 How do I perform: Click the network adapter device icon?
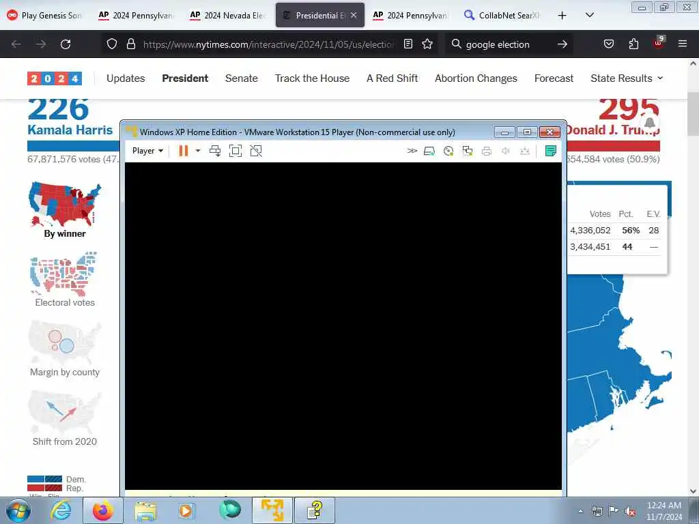coord(468,151)
